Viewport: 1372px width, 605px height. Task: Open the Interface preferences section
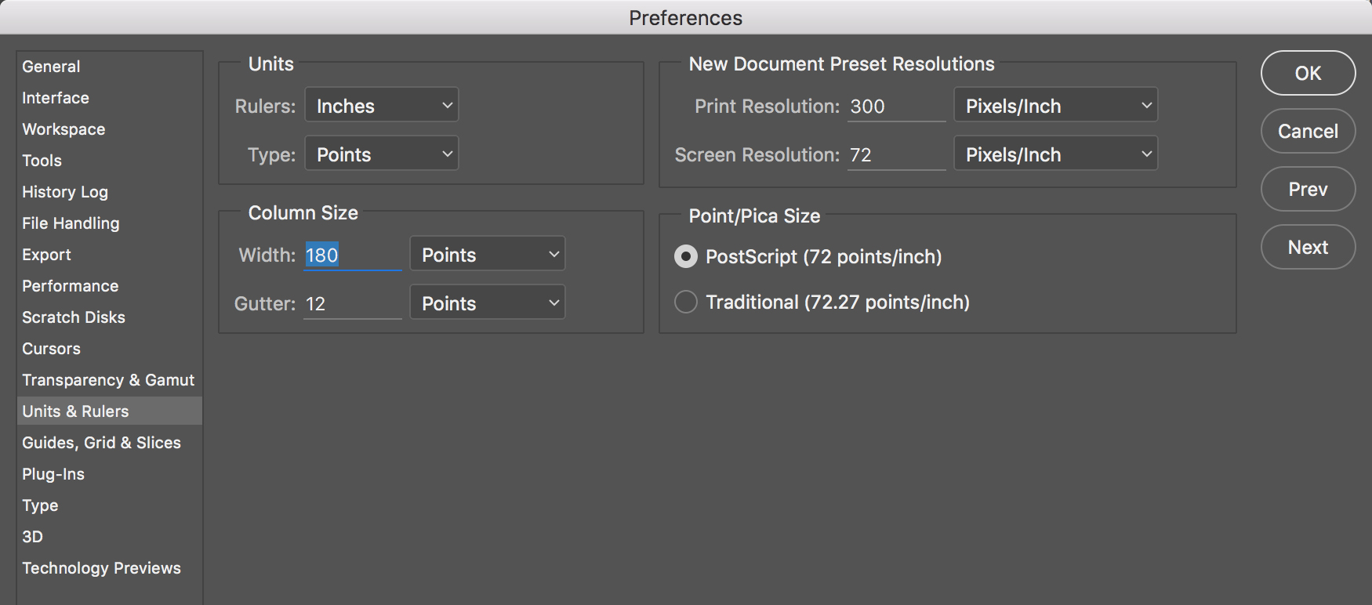coord(56,98)
